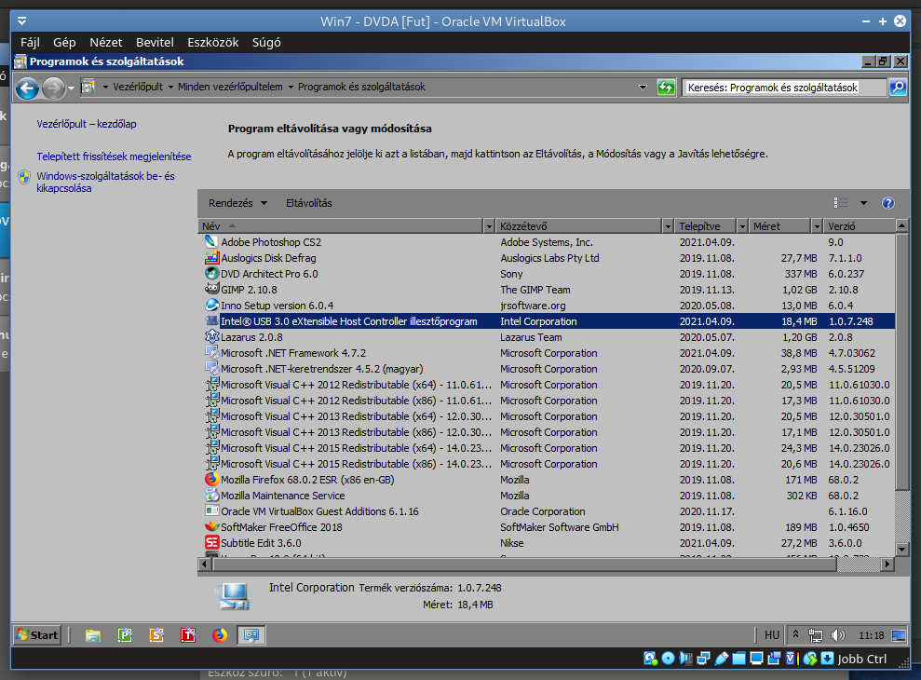Open Firefox from the Win7 taskbar
Image resolution: width=921 pixels, height=680 pixels.
[220, 635]
